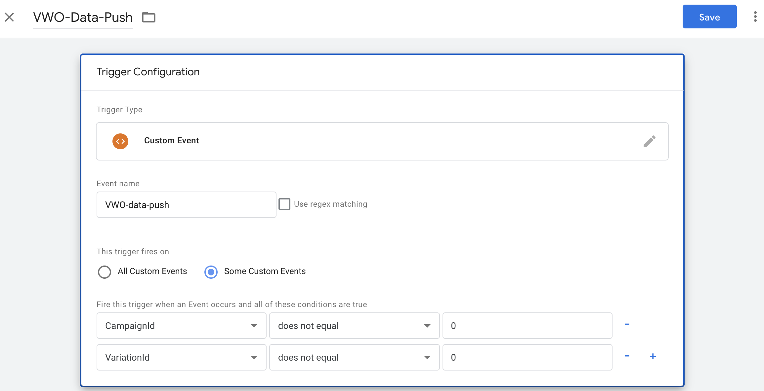
Task: Click the Event name field with VWO-data-push
Action: click(x=187, y=205)
